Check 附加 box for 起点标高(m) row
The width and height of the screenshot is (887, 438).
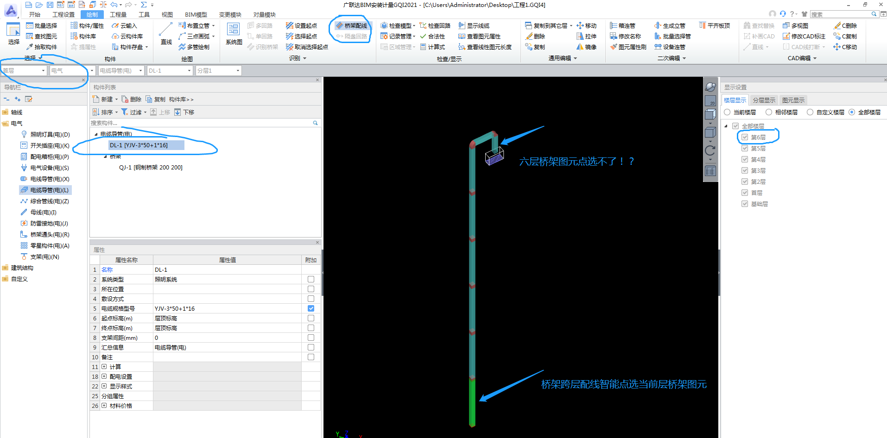[311, 318]
